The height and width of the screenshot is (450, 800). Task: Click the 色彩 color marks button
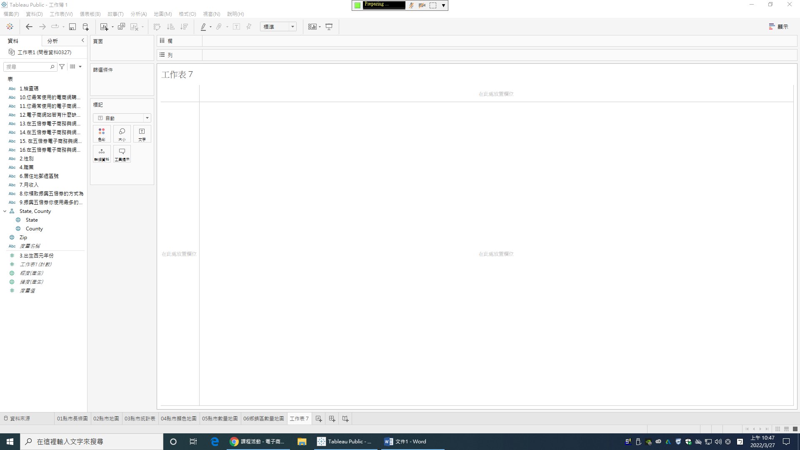[102, 134]
